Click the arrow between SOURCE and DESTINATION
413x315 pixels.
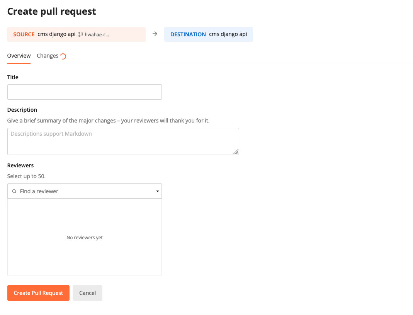coord(155,34)
